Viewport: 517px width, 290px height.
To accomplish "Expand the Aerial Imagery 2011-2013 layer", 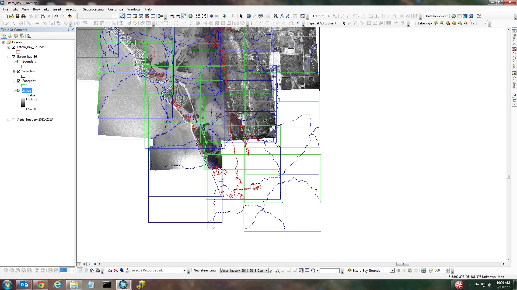I will click(x=9, y=120).
